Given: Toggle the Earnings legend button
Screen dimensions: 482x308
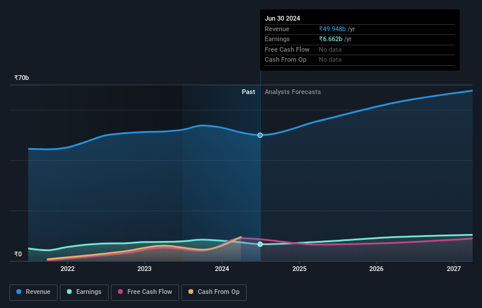Looking at the screenshot, I should click(84, 292).
